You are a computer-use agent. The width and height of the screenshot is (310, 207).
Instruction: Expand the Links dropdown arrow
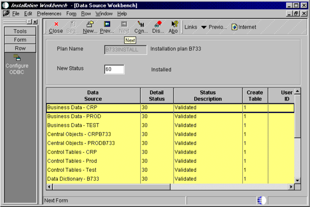pyautogui.click(x=203, y=27)
